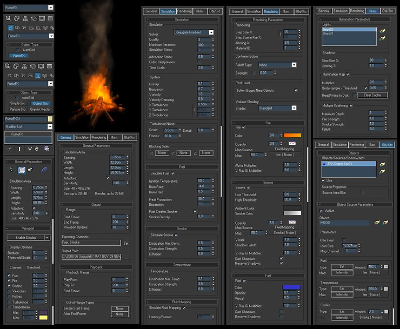Image resolution: width=400 pixels, height=329 pixels.
Task: Open the Shader dropdown showing Standard
Action: tap(277, 108)
